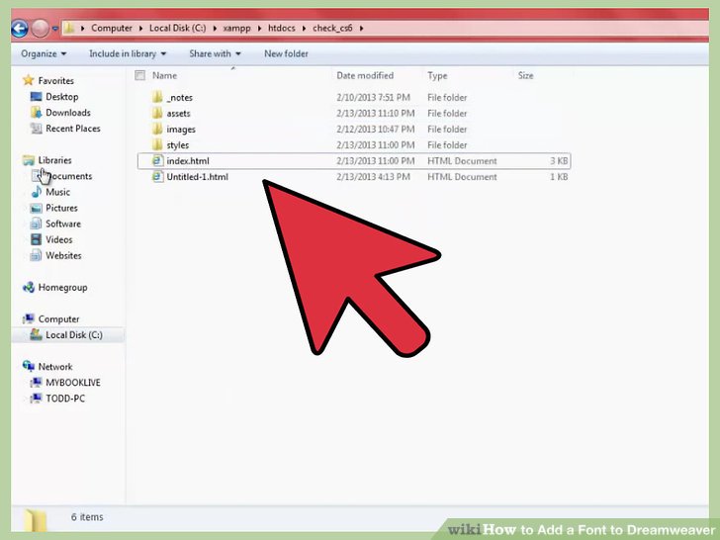Select the index.html file icon
The height and width of the screenshot is (540, 720).
(156, 160)
